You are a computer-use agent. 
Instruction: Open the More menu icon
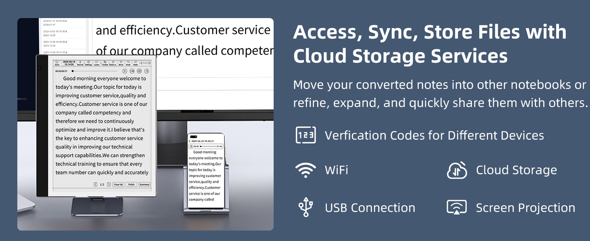pos(121,63)
